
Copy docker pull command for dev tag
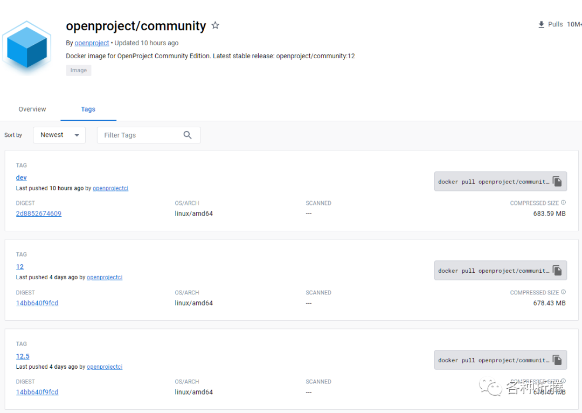tap(557, 181)
